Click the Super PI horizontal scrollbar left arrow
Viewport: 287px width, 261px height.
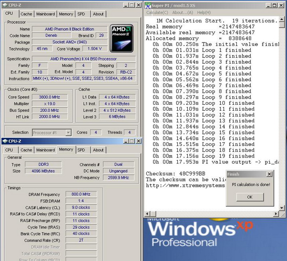pos(147,214)
